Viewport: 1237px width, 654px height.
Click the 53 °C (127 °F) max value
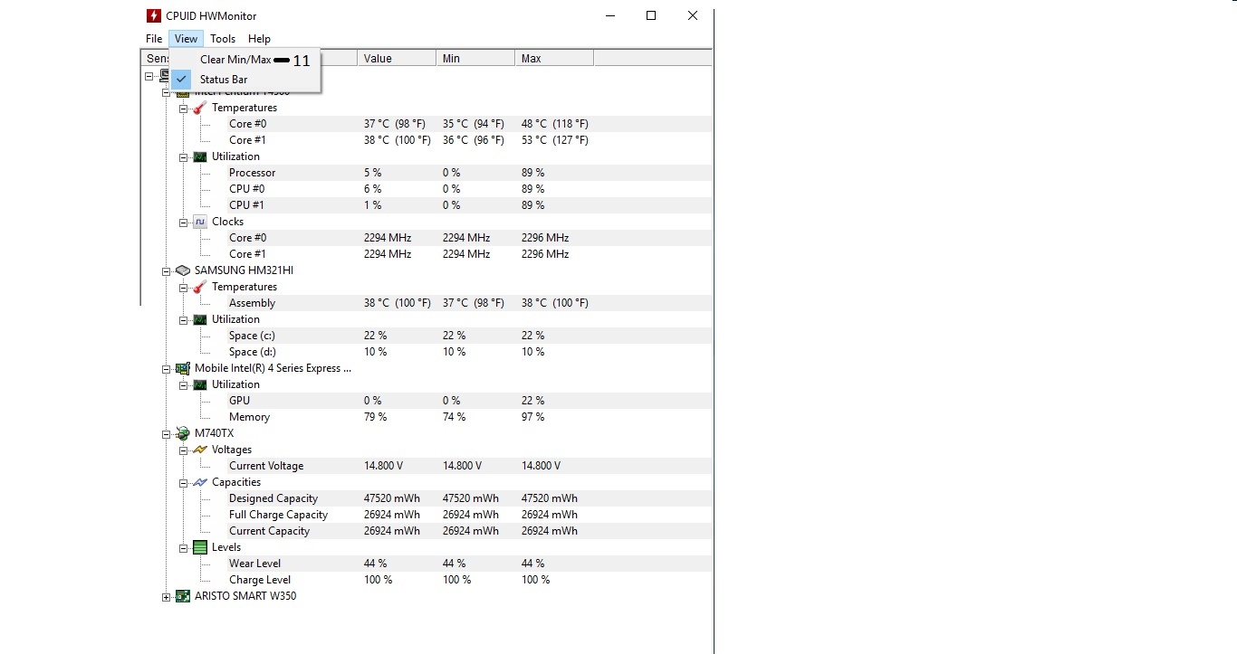pos(555,140)
